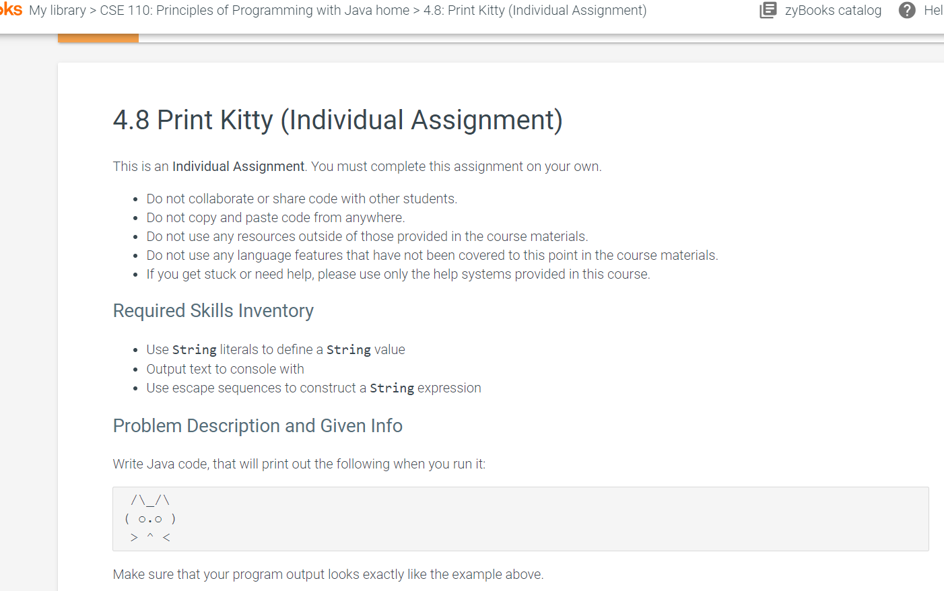Click the Output text to console bullet
The width and height of the screenshot is (944, 591).
226,369
